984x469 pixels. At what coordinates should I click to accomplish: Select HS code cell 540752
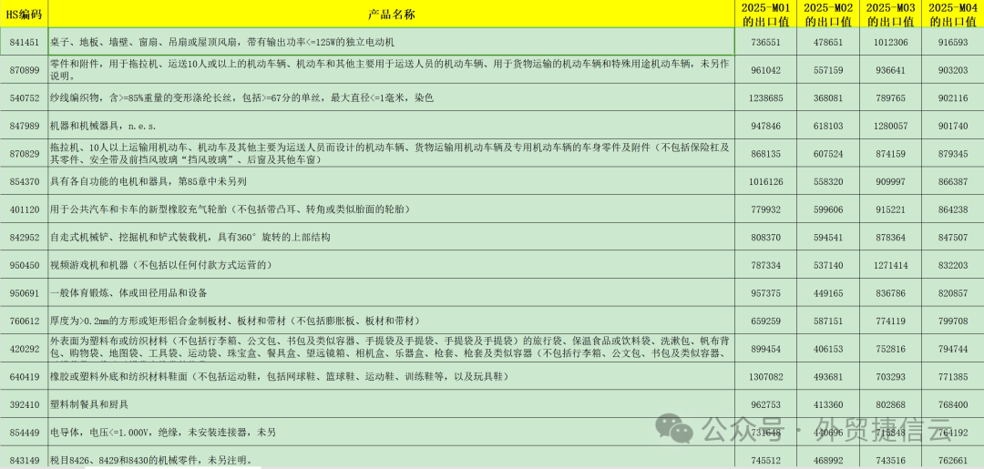click(24, 97)
